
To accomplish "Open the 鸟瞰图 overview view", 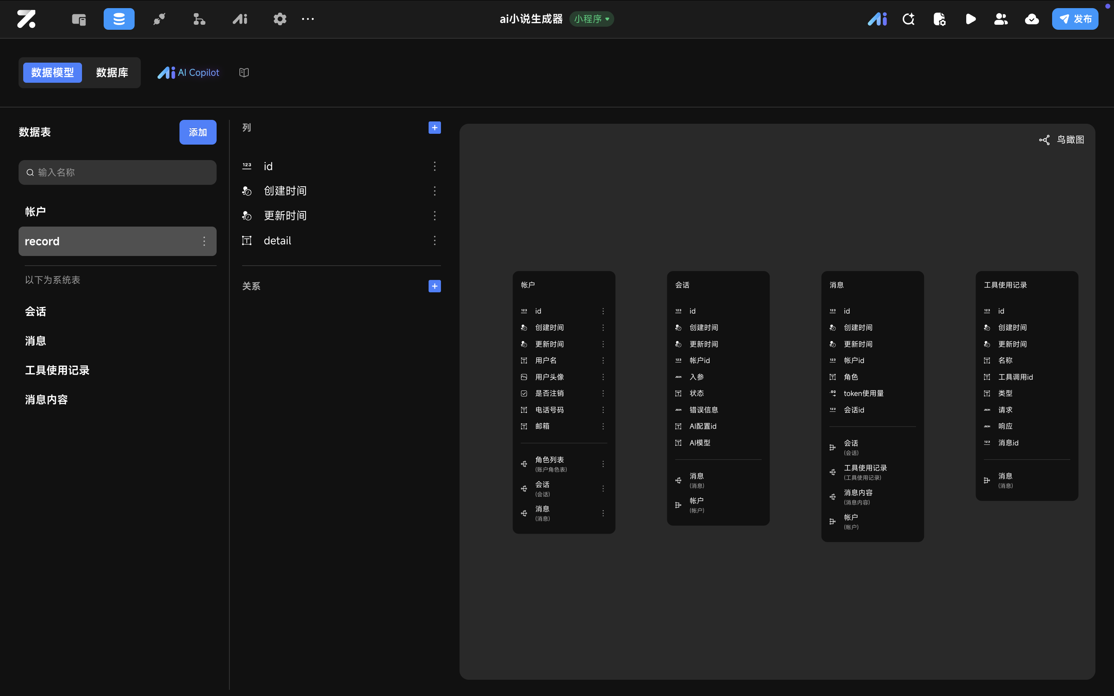I will 1062,140.
